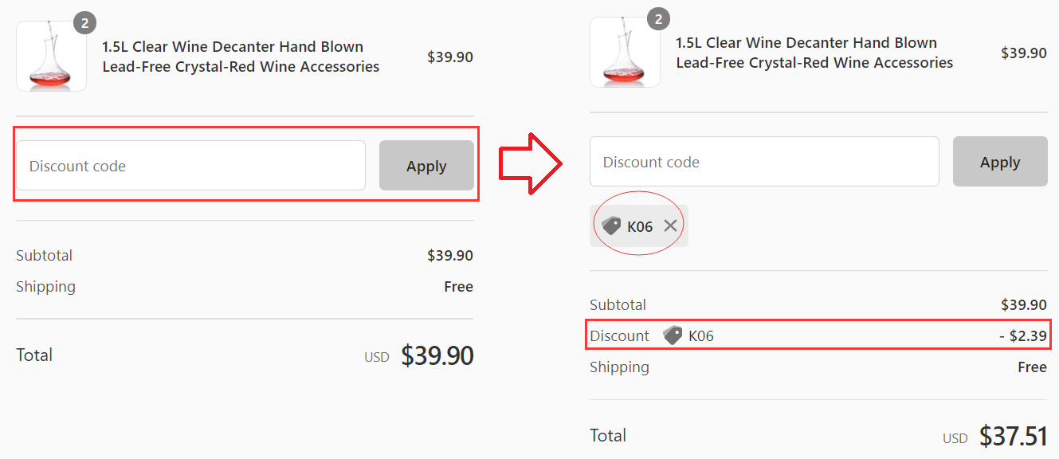Click the left quantity badge showing 2
1059x459 pixels.
pos(84,23)
